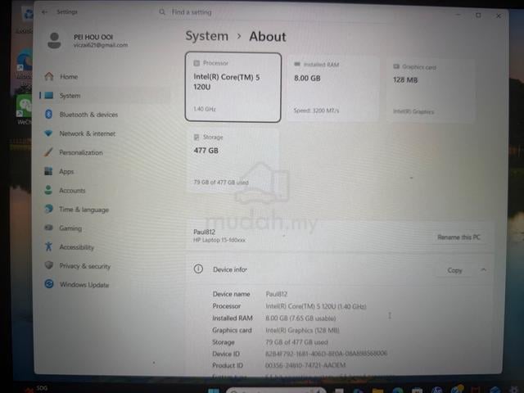524x393 pixels.
Task: Maximize the Settings window
Action: coord(478,16)
